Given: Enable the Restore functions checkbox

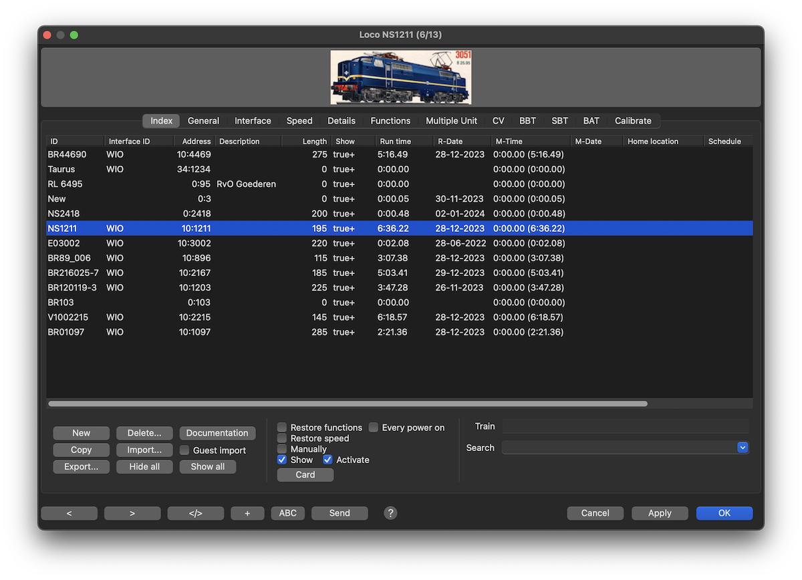Looking at the screenshot, I should click(x=282, y=428).
